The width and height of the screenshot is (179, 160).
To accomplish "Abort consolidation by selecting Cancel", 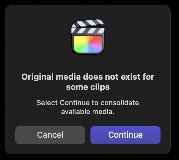I will tap(50, 135).
